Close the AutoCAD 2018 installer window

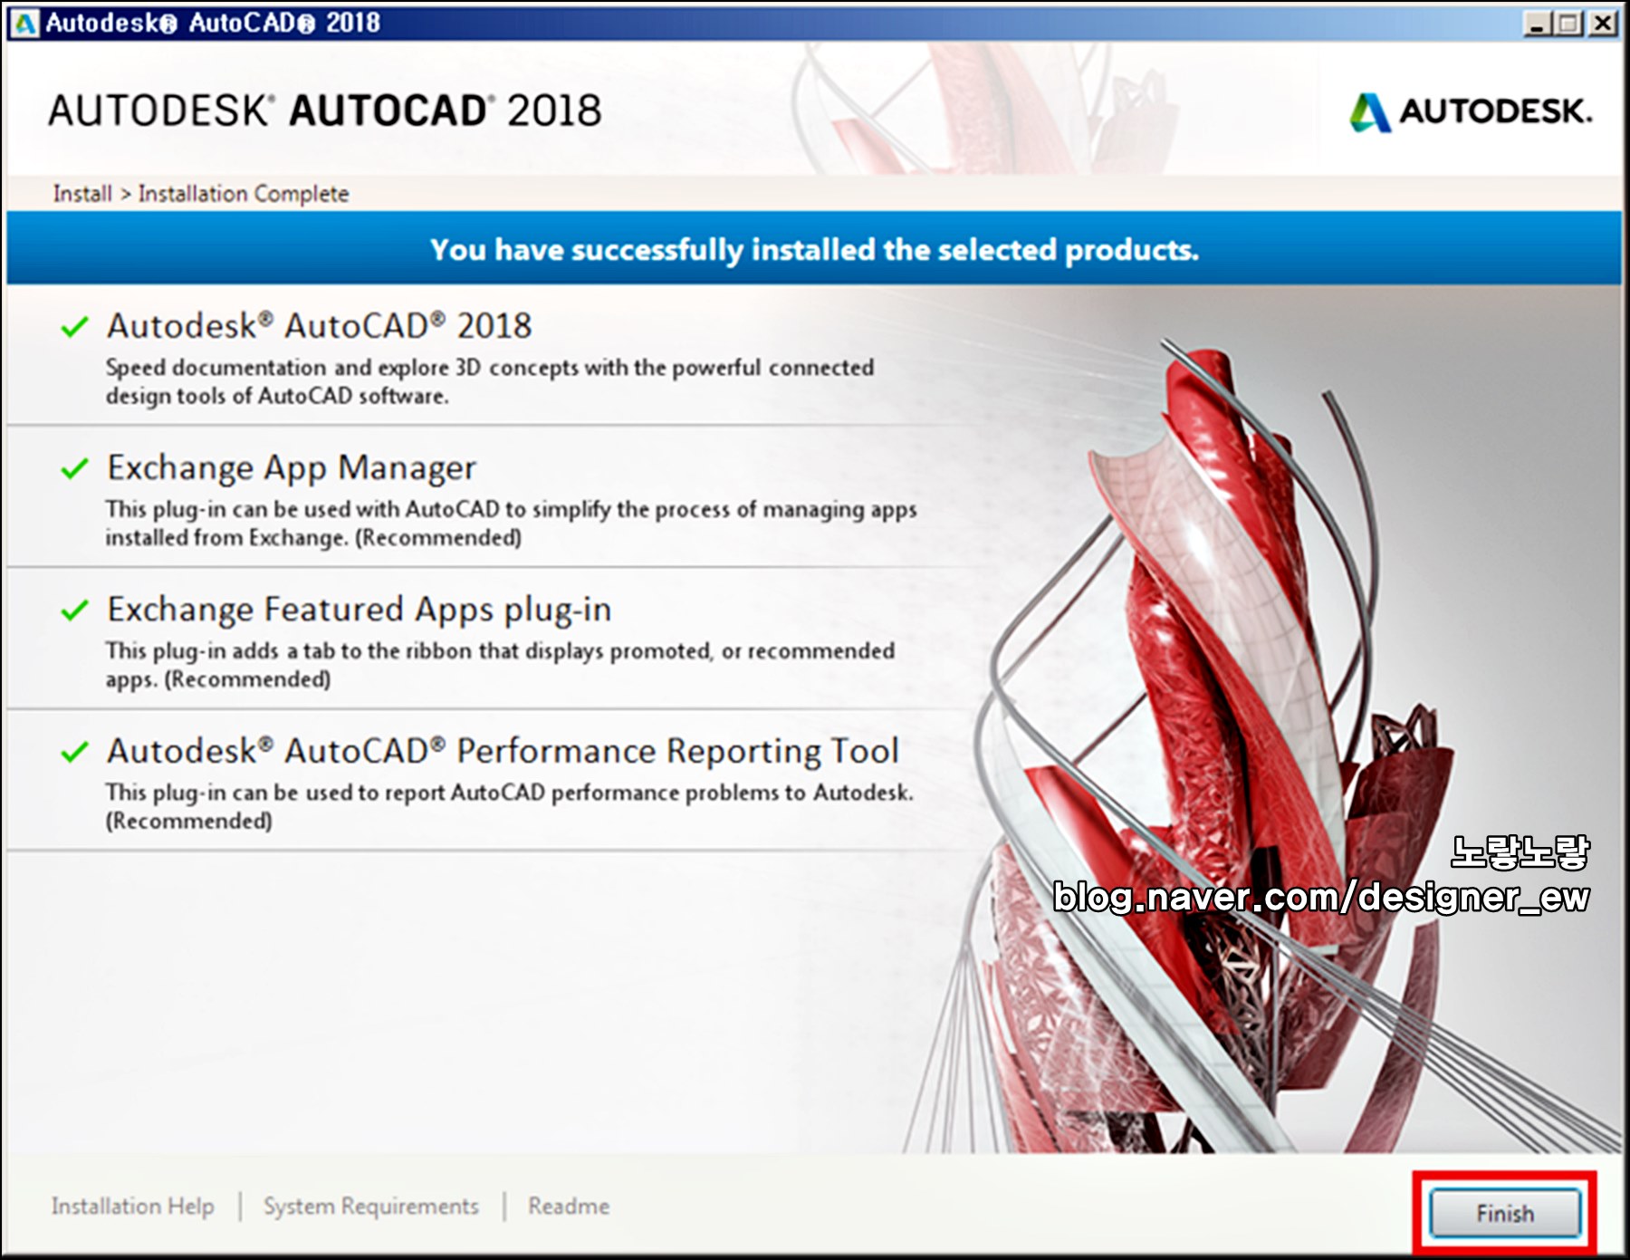pyautogui.click(x=1603, y=24)
